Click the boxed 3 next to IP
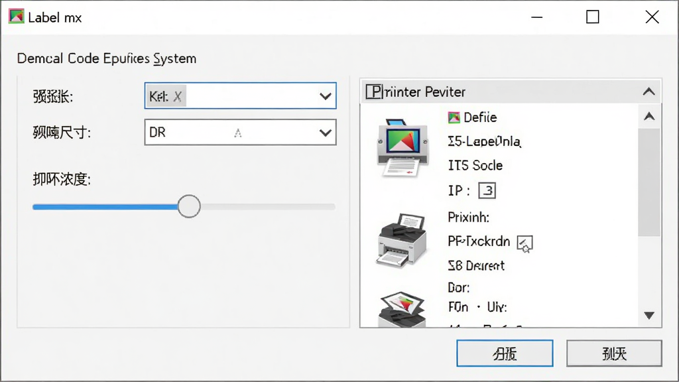 tap(487, 190)
